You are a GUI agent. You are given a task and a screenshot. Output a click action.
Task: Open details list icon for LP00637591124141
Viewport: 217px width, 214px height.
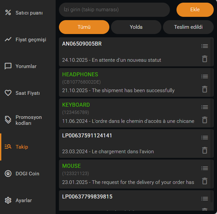coord(204,137)
